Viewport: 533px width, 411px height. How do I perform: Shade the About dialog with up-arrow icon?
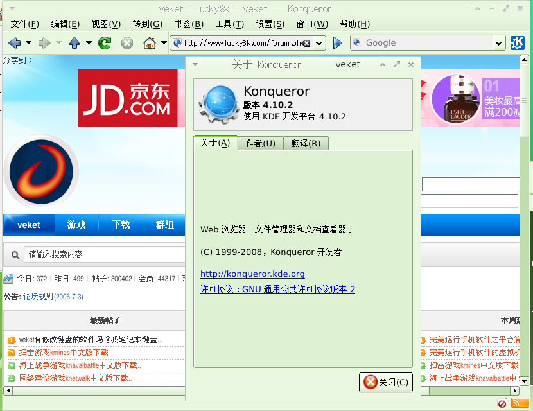pos(383,64)
